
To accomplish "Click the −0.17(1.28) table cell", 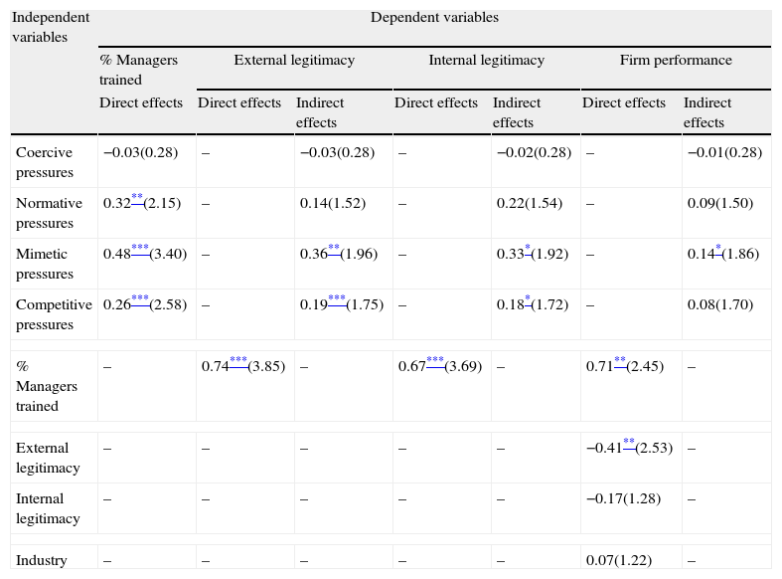I will [623, 498].
